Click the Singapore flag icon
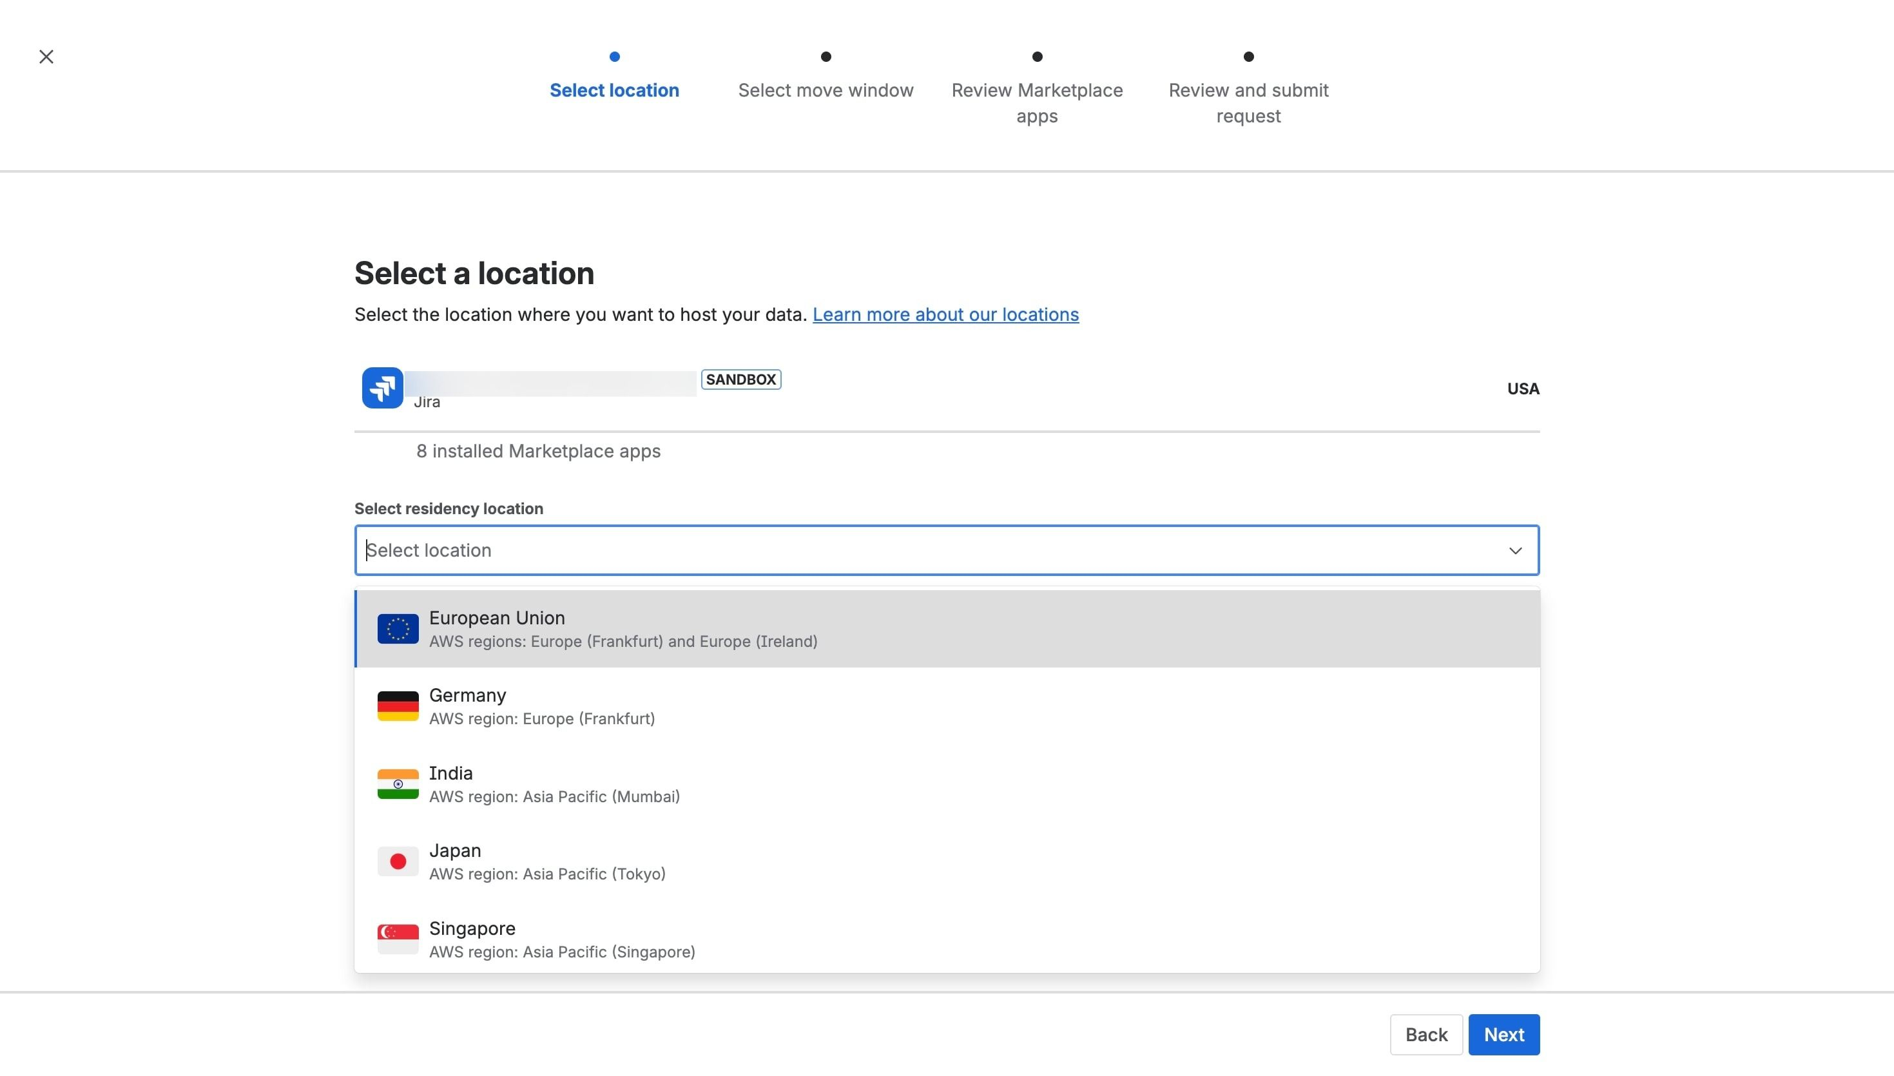This screenshot has width=1894, height=1076. (x=398, y=939)
